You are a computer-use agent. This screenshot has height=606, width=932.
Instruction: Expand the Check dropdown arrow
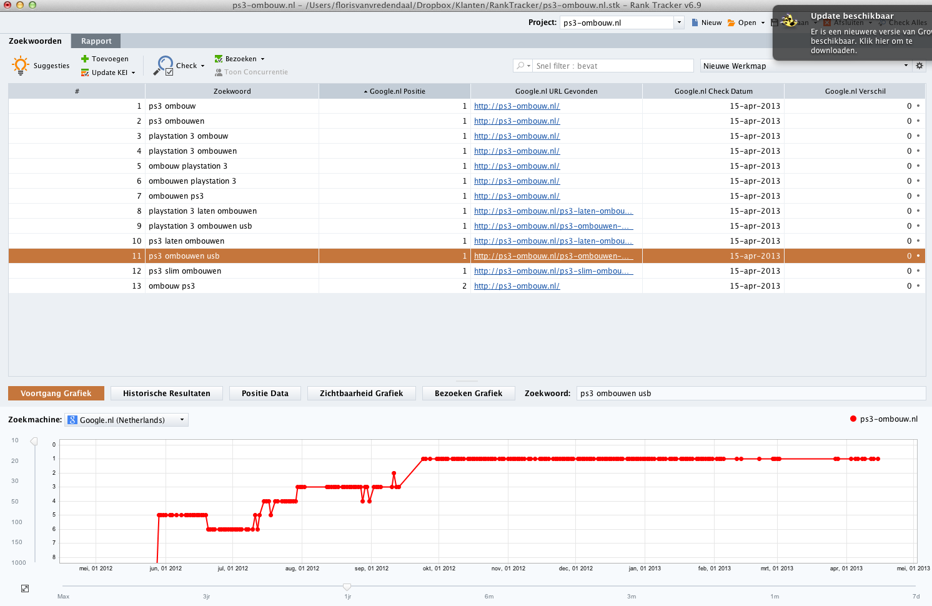(202, 66)
